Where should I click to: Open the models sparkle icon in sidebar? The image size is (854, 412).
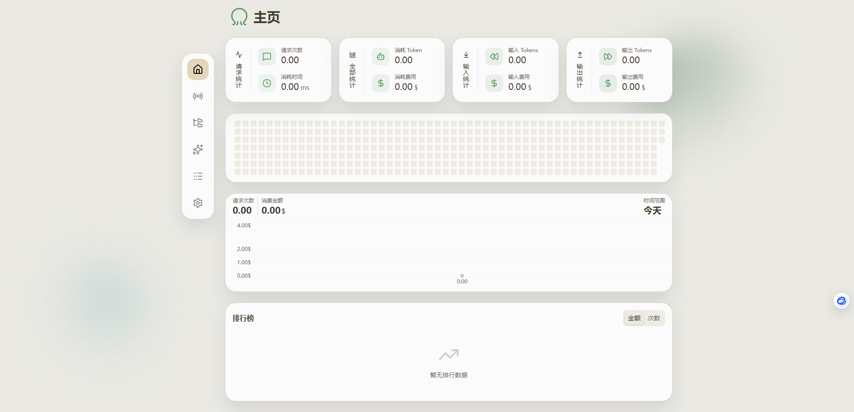coord(198,149)
